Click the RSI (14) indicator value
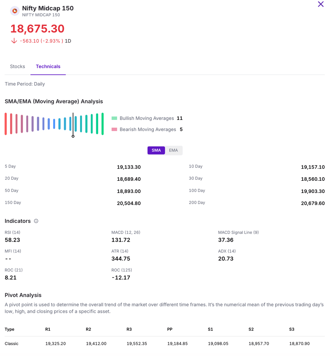Viewport: 330px width, 356px height. pos(12,240)
